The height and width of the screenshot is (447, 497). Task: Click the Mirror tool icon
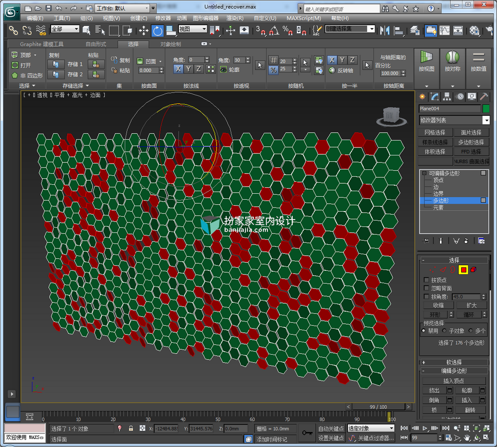[385, 31]
